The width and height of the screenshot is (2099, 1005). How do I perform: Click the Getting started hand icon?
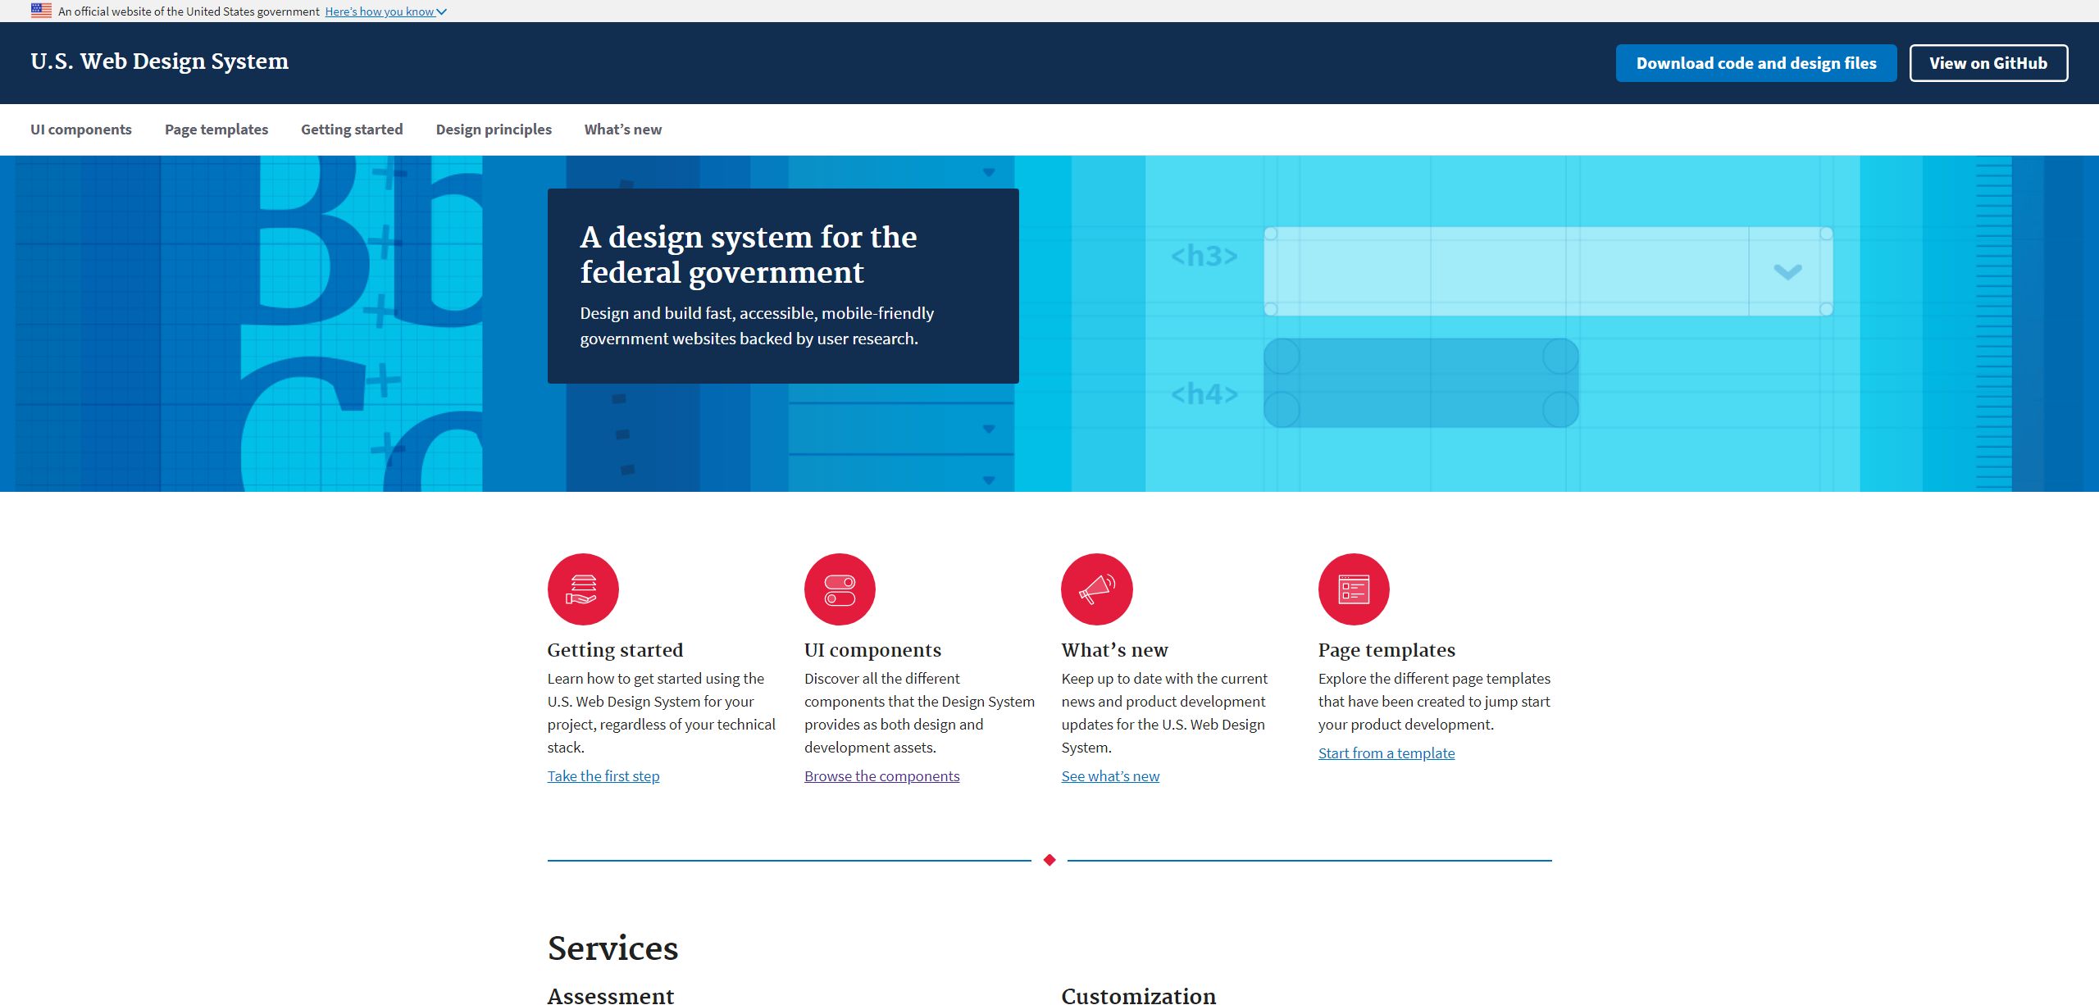coord(583,589)
